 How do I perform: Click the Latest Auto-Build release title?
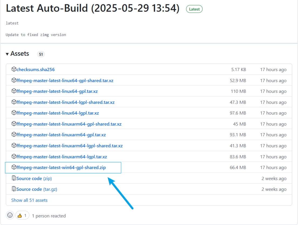93,8
